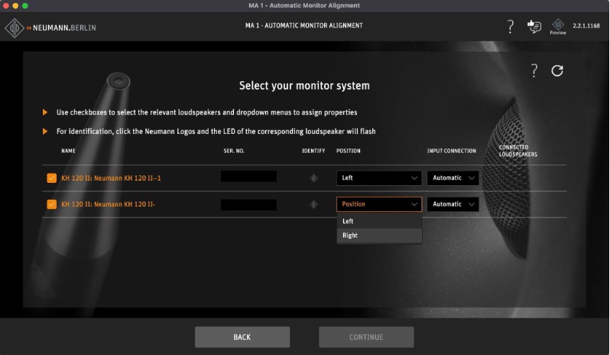Click the NAME column header
Screen dimensions: 610x355
68,151
